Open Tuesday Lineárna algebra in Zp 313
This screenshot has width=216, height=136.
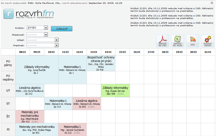[30, 91]
